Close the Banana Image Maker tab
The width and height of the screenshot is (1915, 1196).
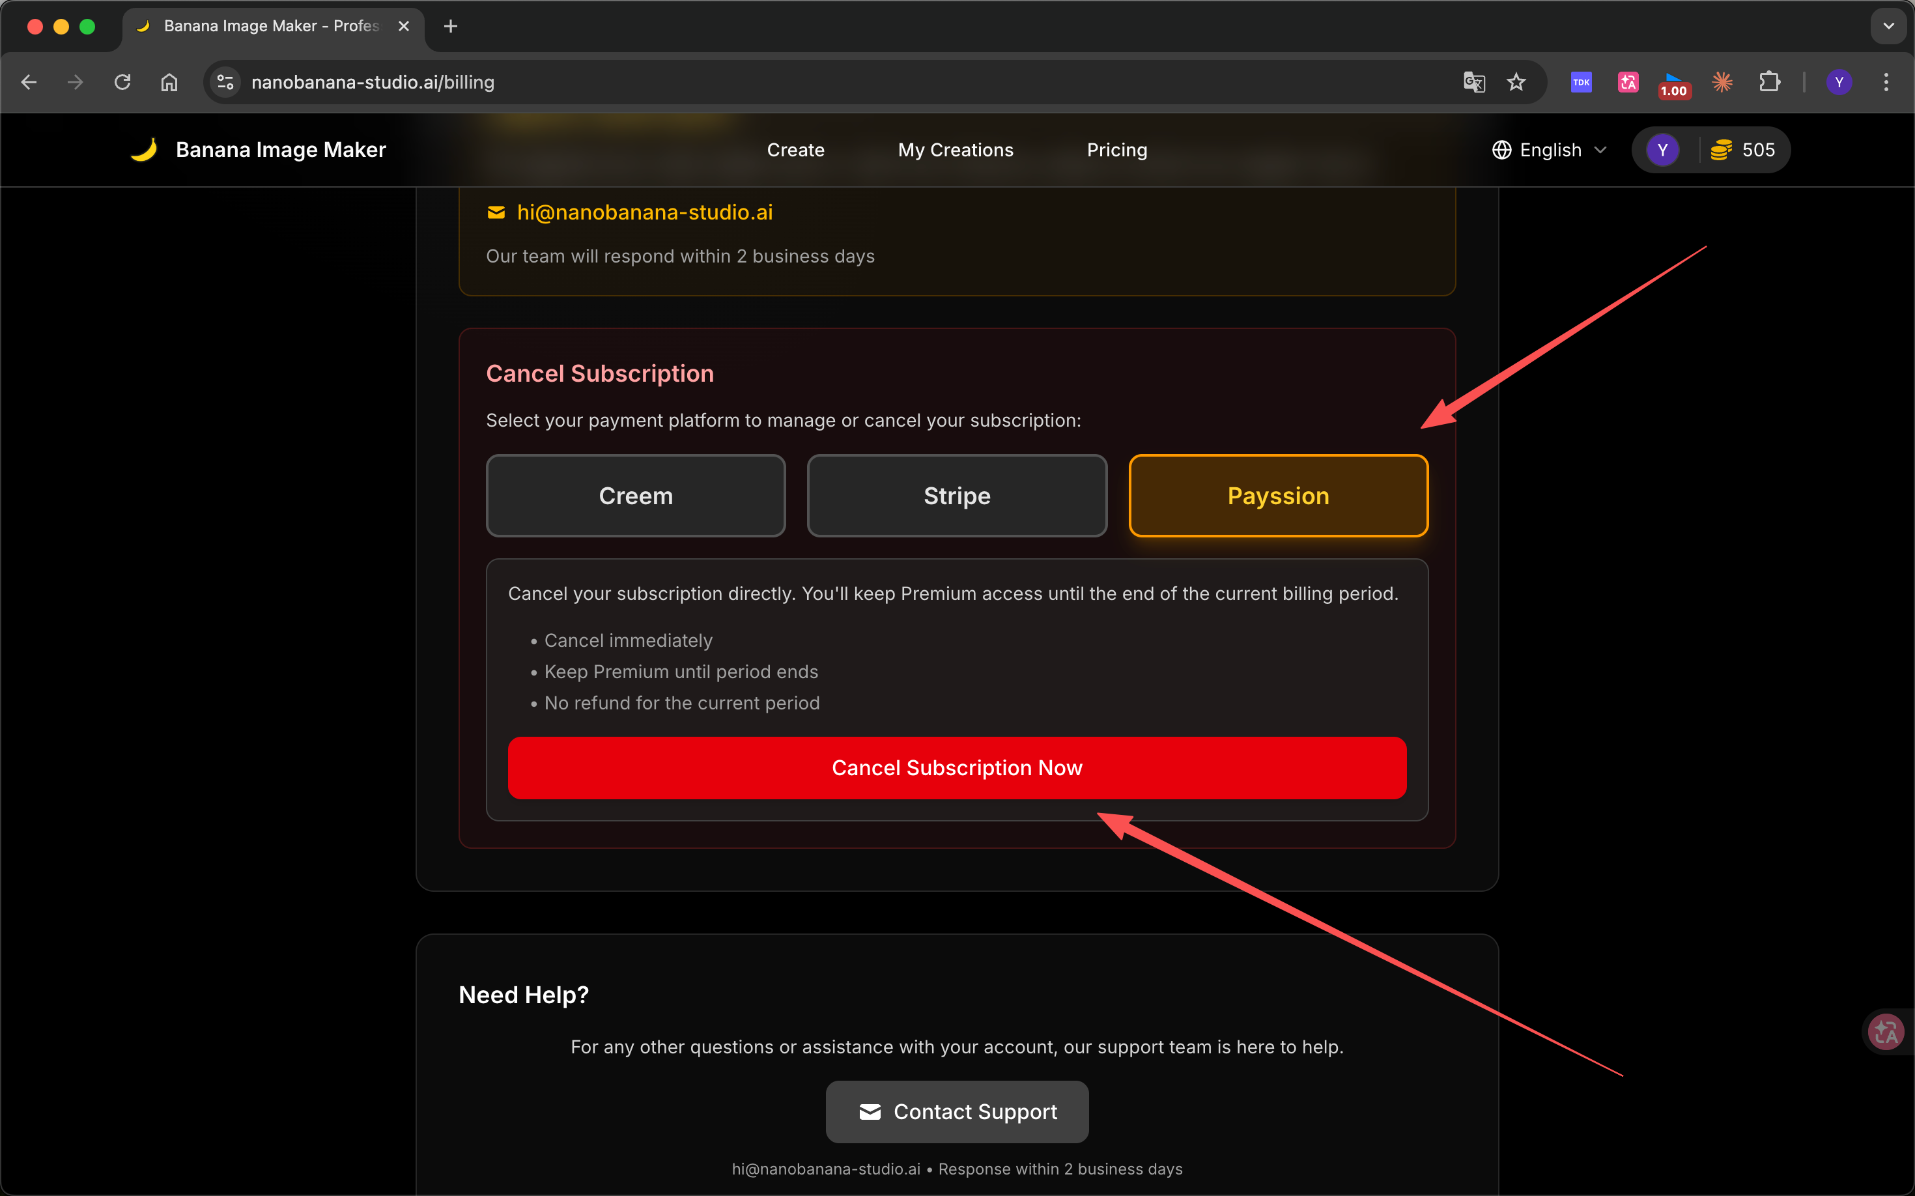click(403, 26)
